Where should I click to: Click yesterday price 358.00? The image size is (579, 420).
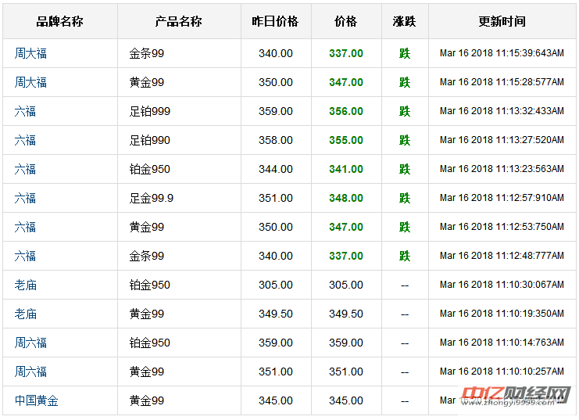click(276, 141)
